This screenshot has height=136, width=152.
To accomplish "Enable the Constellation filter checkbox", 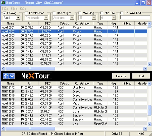I will (26, 13).
